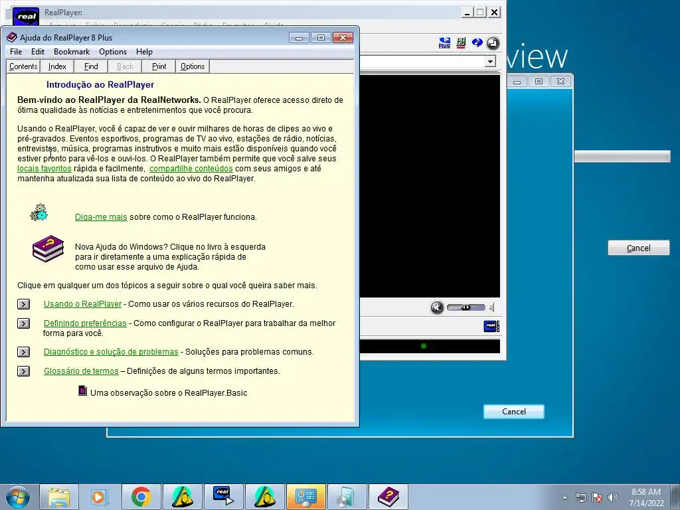Open the Windows Start menu orb

(18, 497)
